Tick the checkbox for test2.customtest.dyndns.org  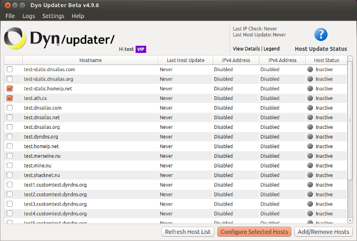coord(10,194)
